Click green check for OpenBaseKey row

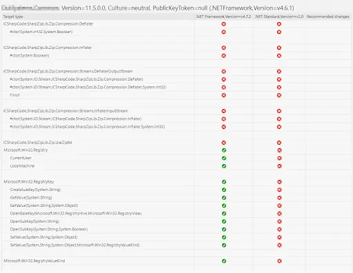(x=224, y=214)
